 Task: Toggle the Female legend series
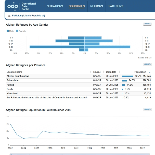coord(21,31)
